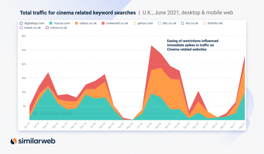Select the myvue.com legend label
This screenshot has width=264, height=154.
[62, 23]
